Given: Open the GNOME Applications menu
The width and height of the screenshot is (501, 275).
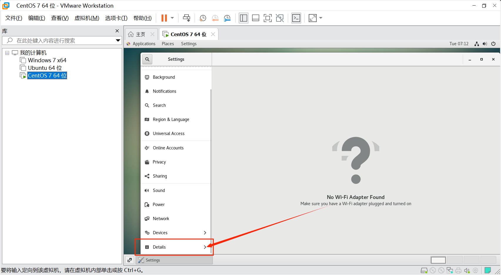Looking at the screenshot, I should point(144,44).
